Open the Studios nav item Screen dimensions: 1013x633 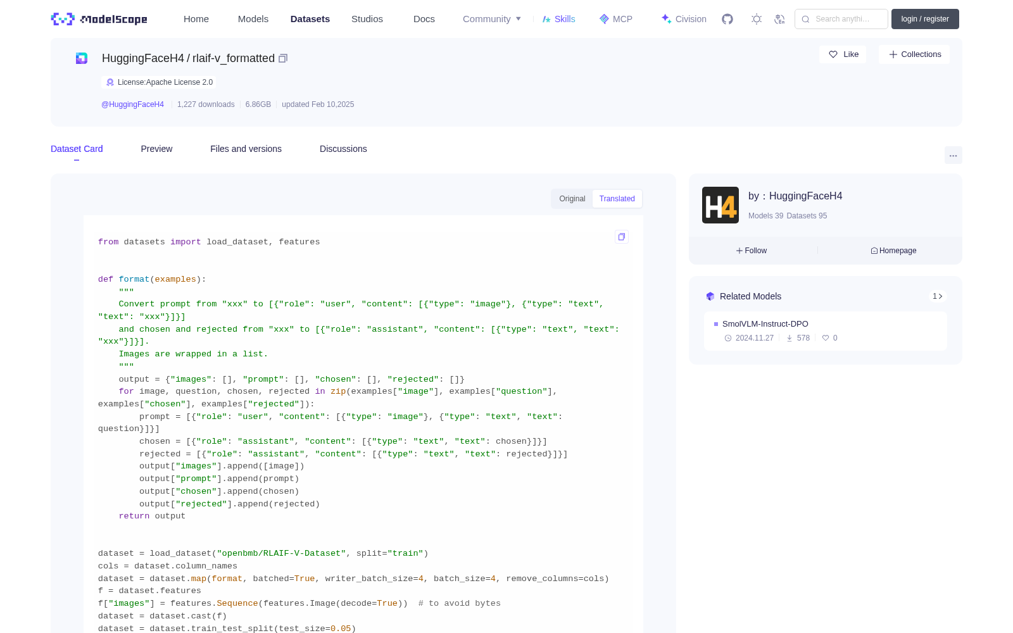[x=367, y=19]
